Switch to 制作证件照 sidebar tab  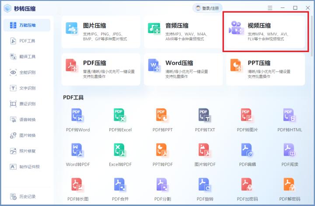27,167
